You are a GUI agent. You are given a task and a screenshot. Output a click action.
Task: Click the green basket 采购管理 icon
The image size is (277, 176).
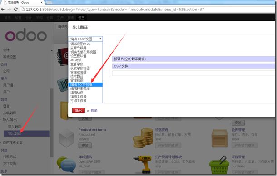(x=219, y=165)
